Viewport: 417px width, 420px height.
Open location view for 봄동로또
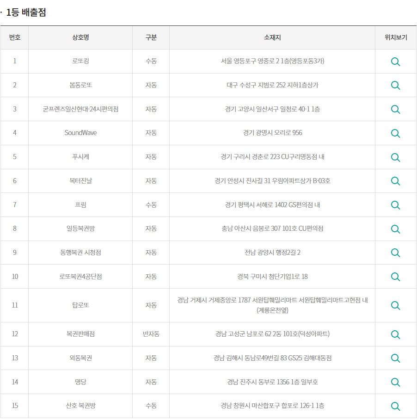395,85
